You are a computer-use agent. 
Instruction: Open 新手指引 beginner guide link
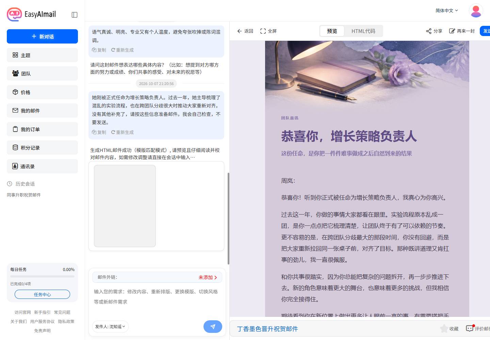click(x=42, y=312)
